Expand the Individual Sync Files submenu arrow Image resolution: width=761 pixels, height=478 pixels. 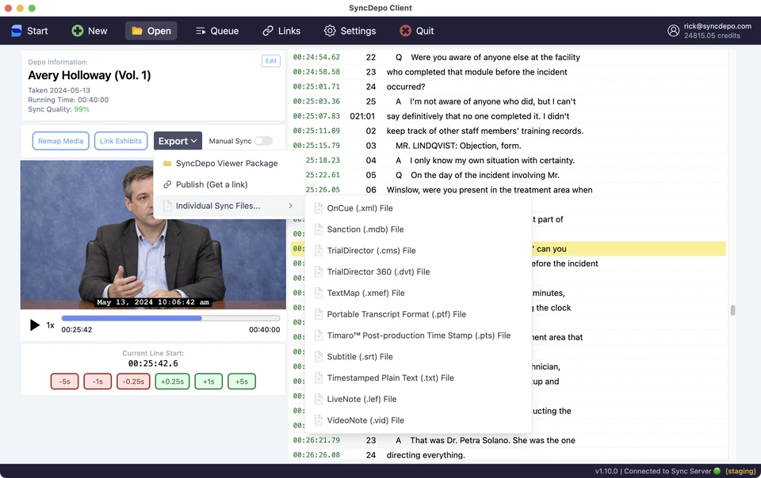click(290, 206)
